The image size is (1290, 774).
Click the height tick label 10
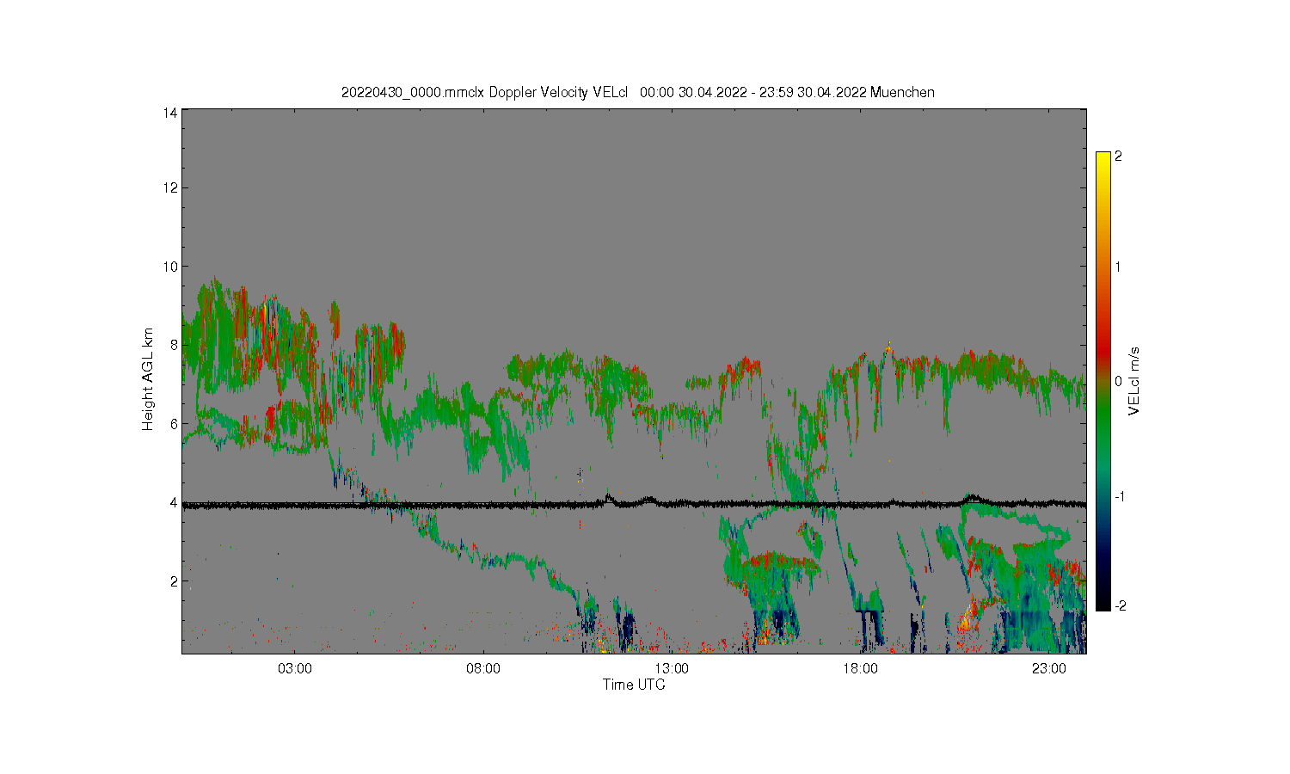[170, 267]
